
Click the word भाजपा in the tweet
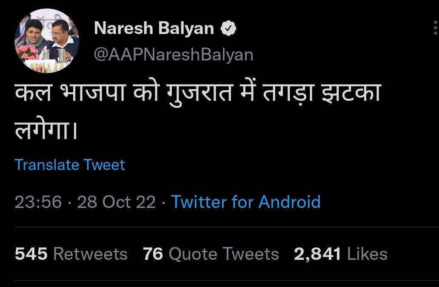click(93, 92)
